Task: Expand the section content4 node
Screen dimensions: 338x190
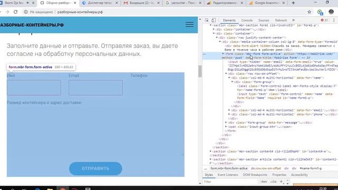Action: 211,151
